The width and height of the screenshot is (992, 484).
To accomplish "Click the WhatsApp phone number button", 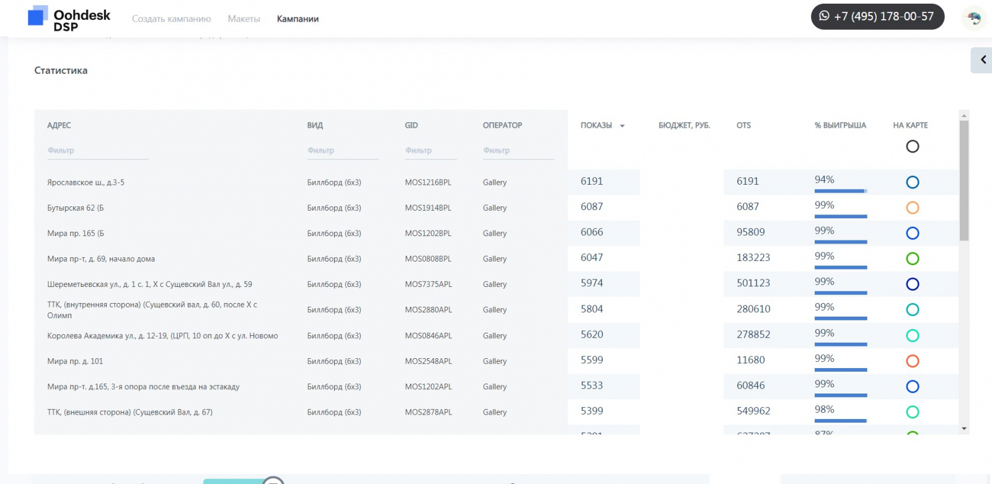I will (x=877, y=17).
